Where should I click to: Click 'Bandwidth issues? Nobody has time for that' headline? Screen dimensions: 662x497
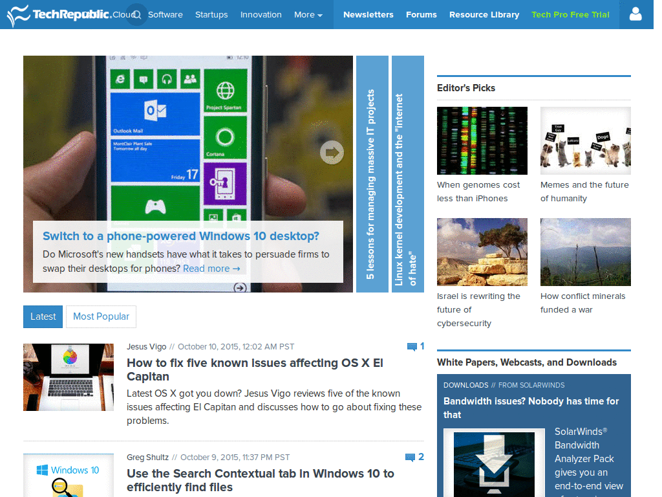[x=531, y=408]
